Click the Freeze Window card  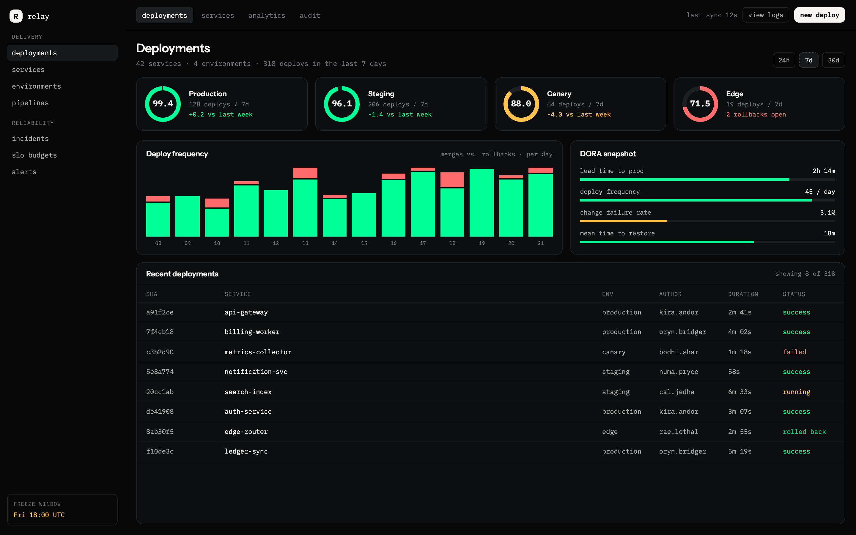pyautogui.click(x=62, y=509)
